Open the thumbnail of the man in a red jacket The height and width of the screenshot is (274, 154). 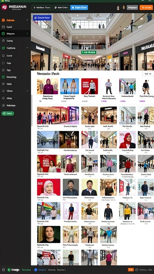(x=128, y=163)
